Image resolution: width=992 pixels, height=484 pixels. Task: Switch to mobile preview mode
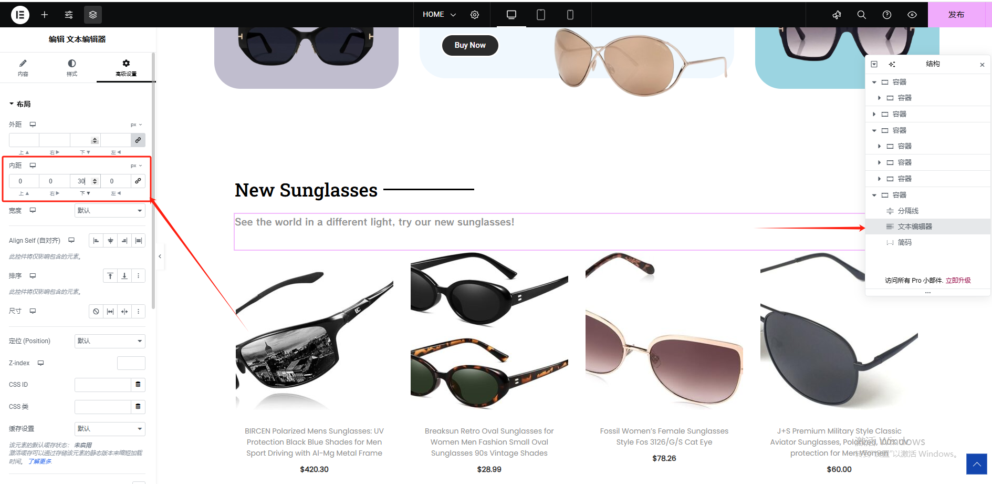click(570, 15)
